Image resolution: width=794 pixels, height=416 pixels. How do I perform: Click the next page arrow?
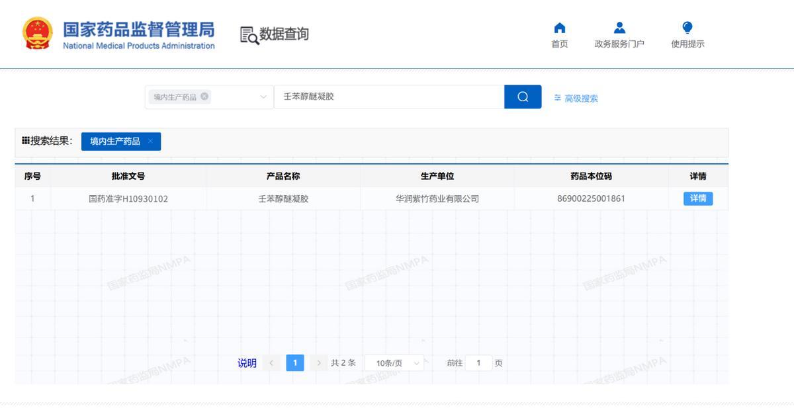[319, 363]
